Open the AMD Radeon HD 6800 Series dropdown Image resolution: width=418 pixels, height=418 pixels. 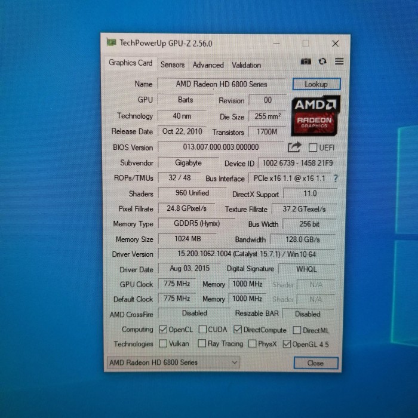[173, 362]
